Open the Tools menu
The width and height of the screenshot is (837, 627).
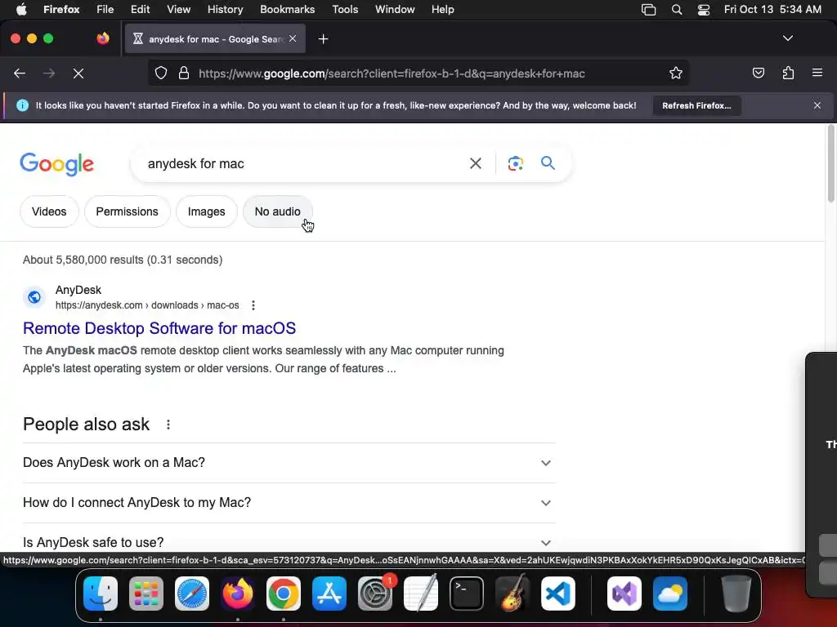click(345, 10)
